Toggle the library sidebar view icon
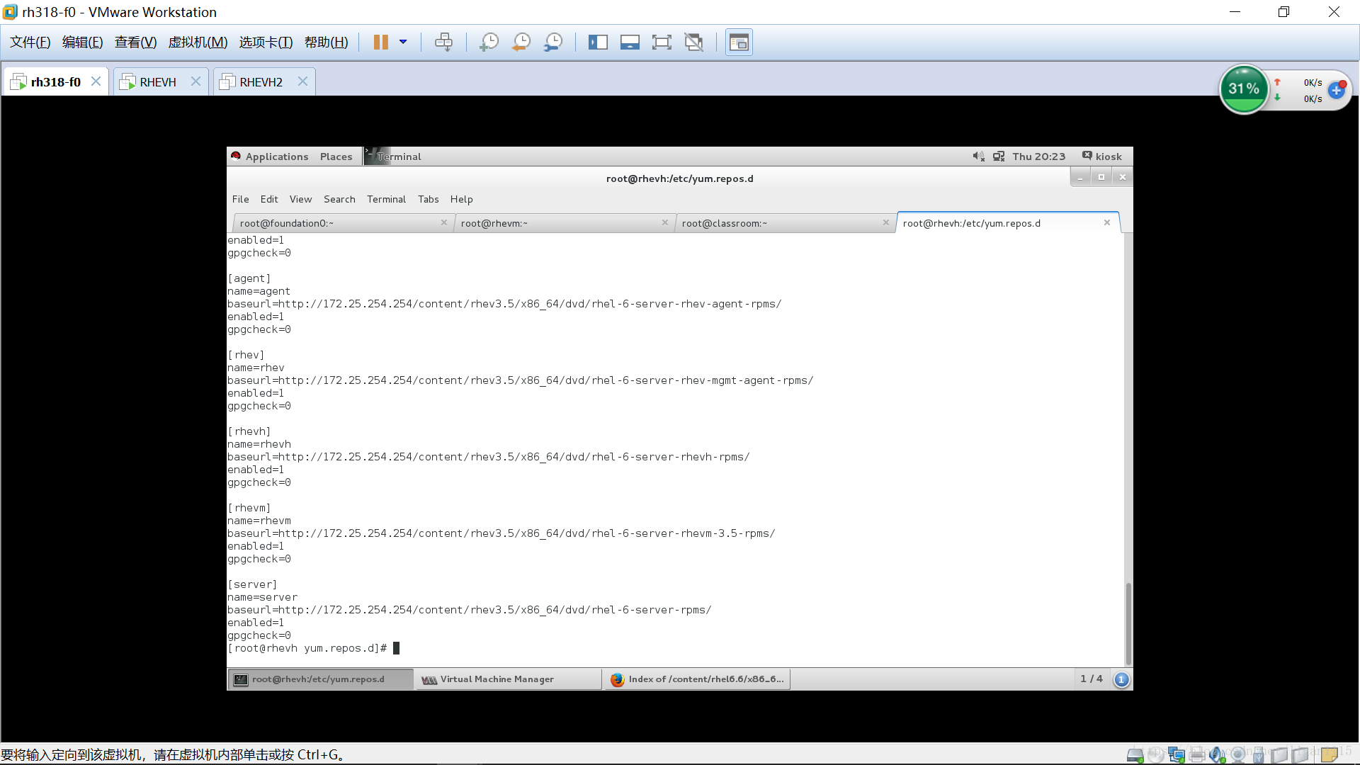This screenshot has height=765, width=1360. pos(598,42)
